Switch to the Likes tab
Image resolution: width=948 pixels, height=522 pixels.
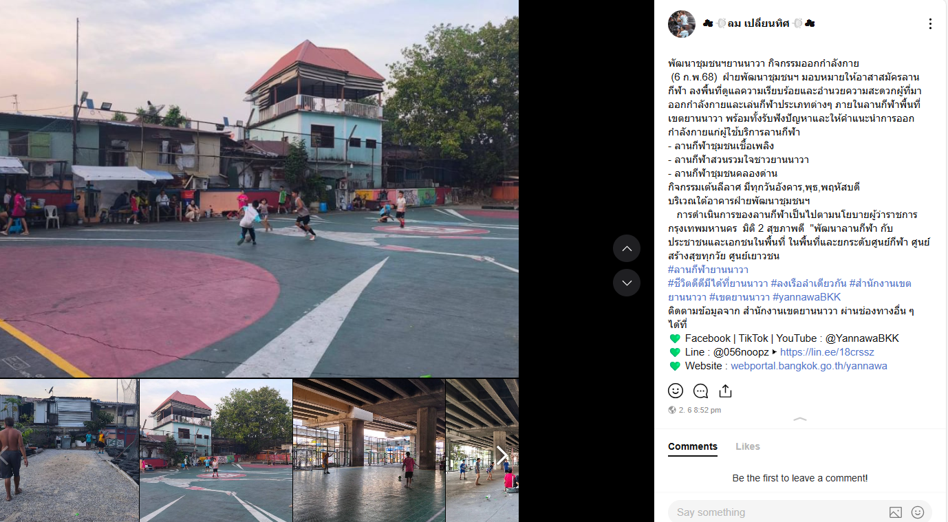[748, 446]
